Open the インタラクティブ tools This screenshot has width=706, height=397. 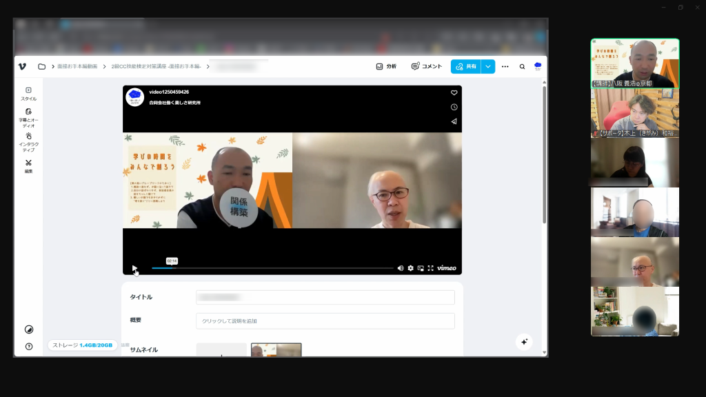coord(28,141)
